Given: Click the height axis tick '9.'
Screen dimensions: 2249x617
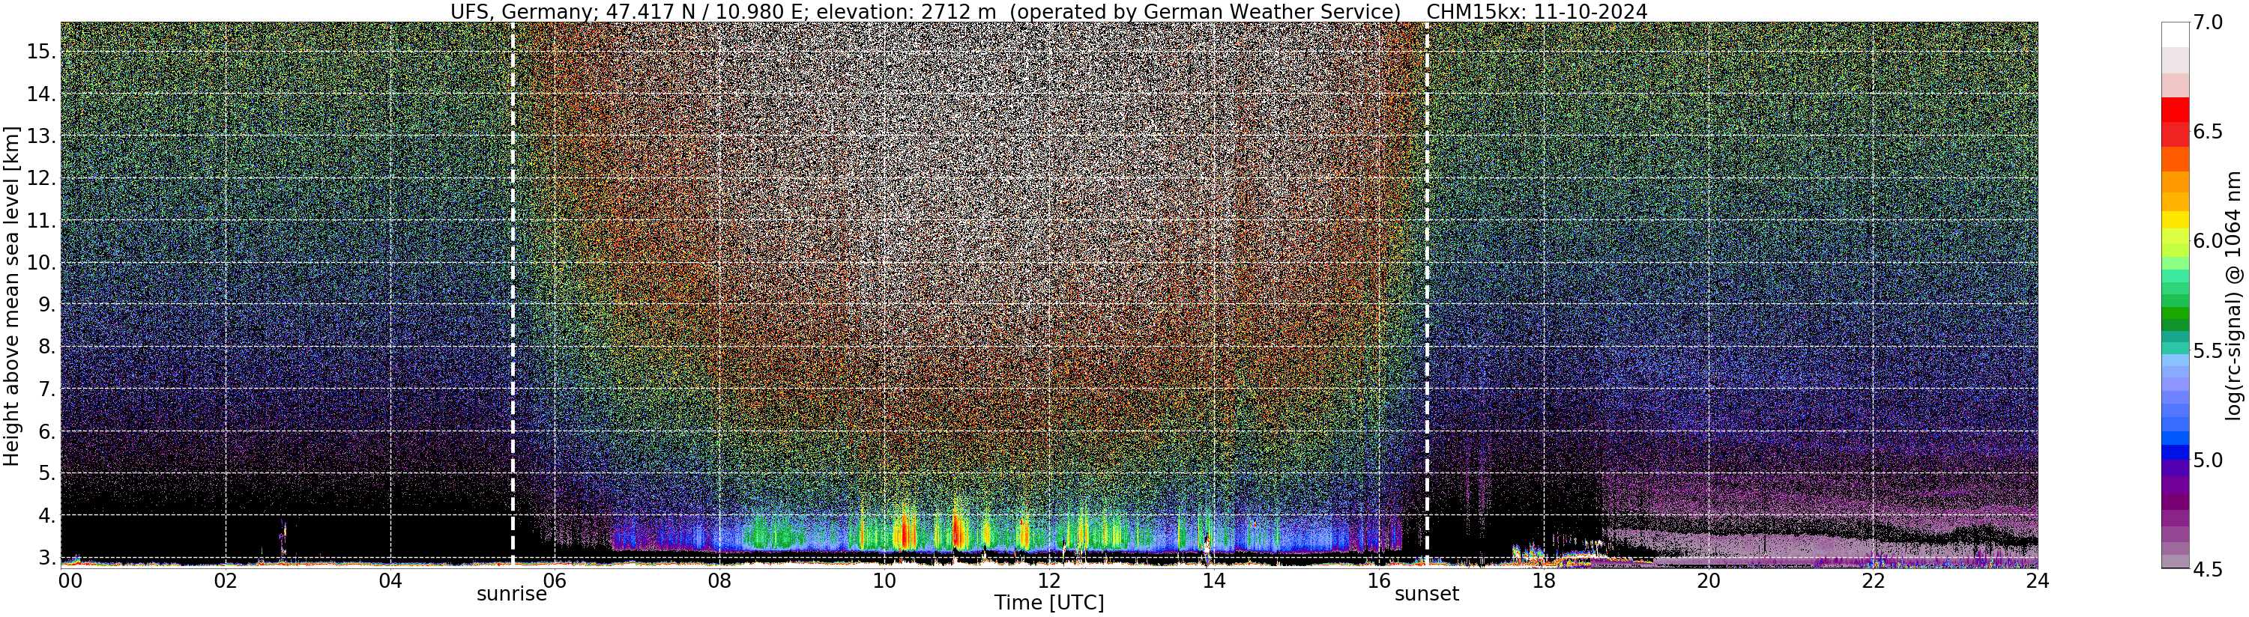Looking at the screenshot, I should 46,305.
